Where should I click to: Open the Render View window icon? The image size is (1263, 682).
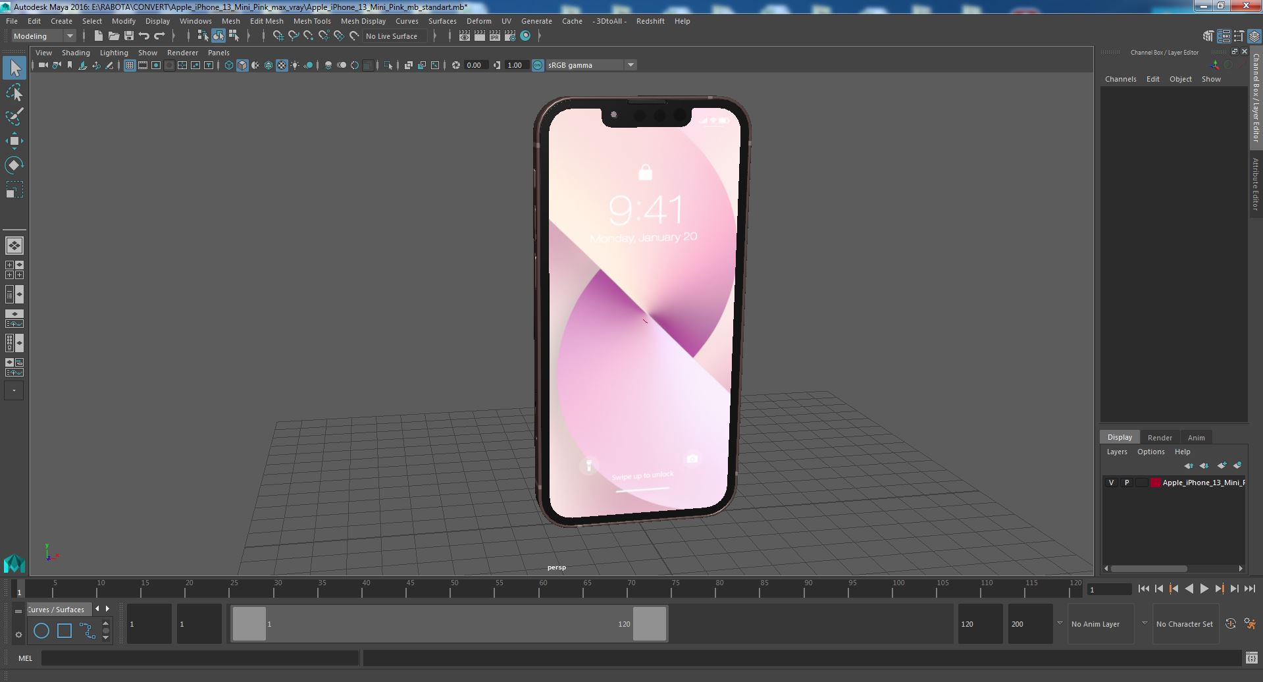[465, 36]
